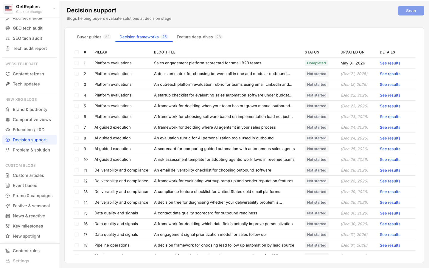Click the Content rules icon

click(8, 251)
